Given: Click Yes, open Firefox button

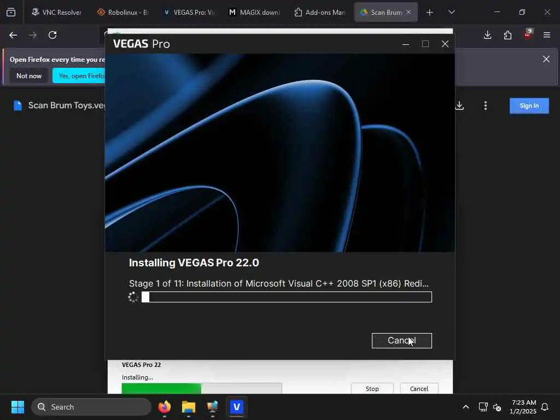Looking at the screenshot, I should [79, 75].
